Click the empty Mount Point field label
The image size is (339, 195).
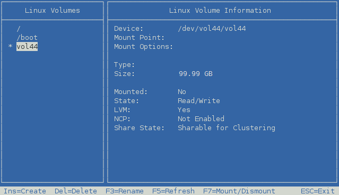tap(139, 38)
